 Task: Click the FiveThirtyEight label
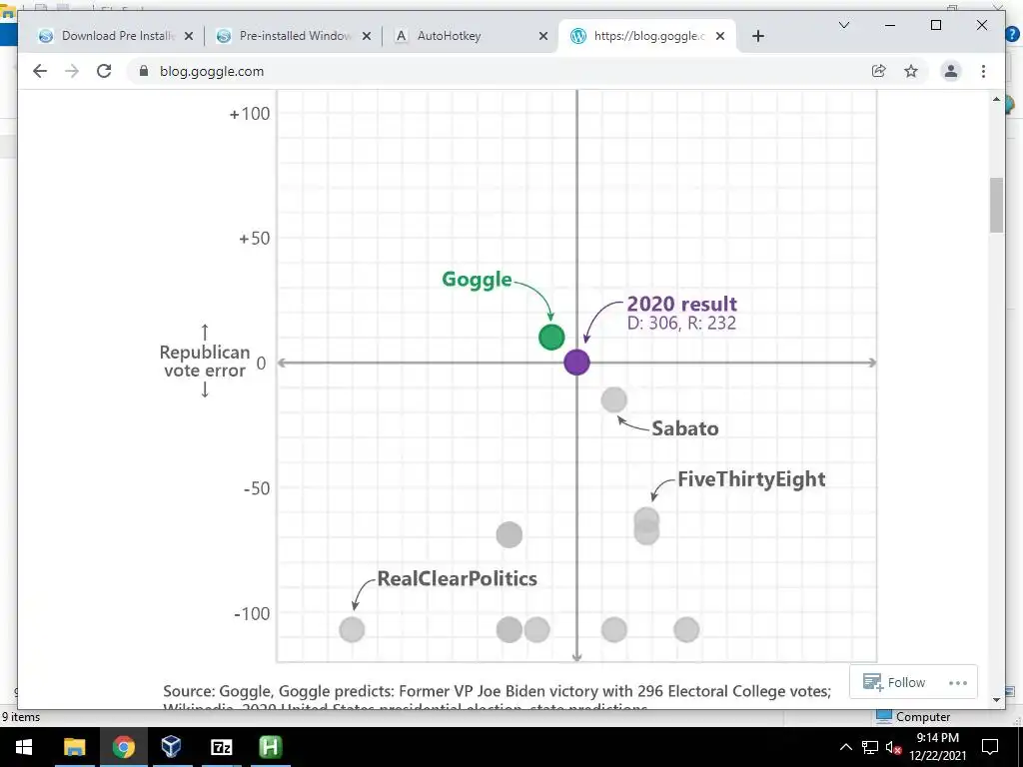pyautogui.click(x=751, y=478)
